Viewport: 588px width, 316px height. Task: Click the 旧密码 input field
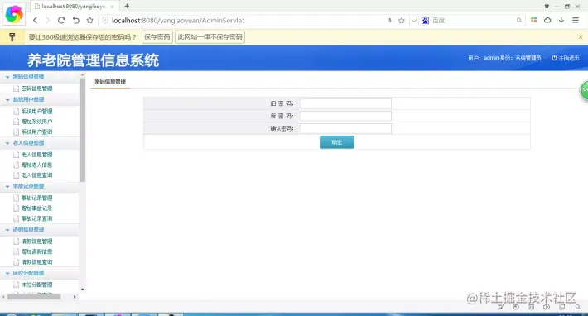[x=345, y=103]
